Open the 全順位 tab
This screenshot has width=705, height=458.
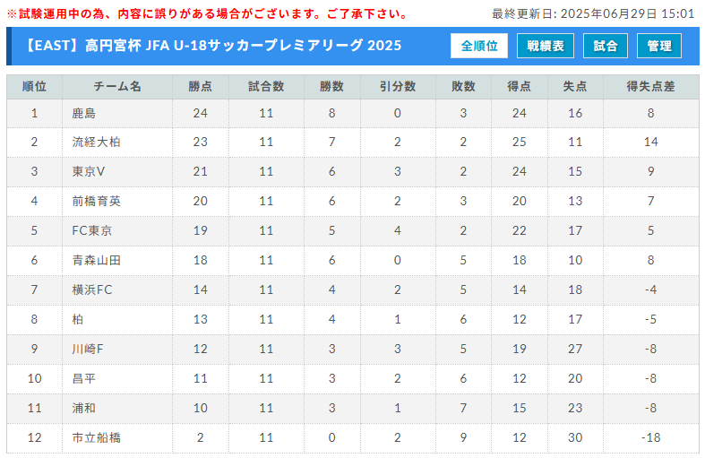click(479, 46)
